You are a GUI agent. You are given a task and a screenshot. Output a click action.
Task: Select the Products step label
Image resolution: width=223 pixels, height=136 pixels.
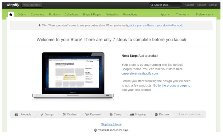[x=26, y=115]
